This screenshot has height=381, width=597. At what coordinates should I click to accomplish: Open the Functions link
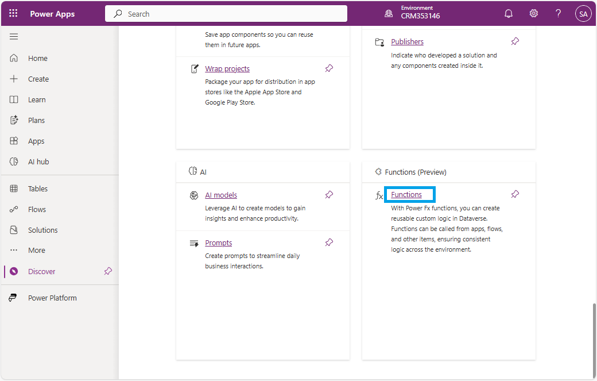pos(406,195)
